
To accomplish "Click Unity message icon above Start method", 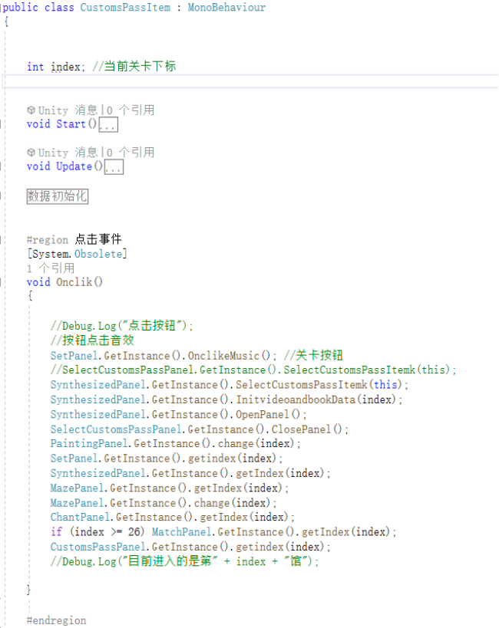I will [x=31, y=110].
